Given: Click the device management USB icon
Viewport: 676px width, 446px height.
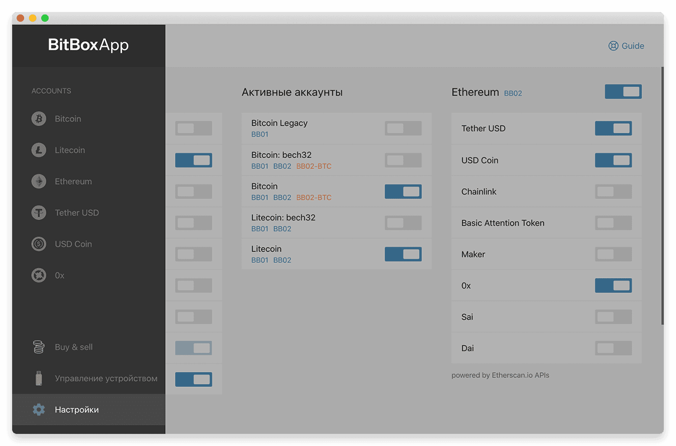Looking at the screenshot, I should tap(39, 378).
